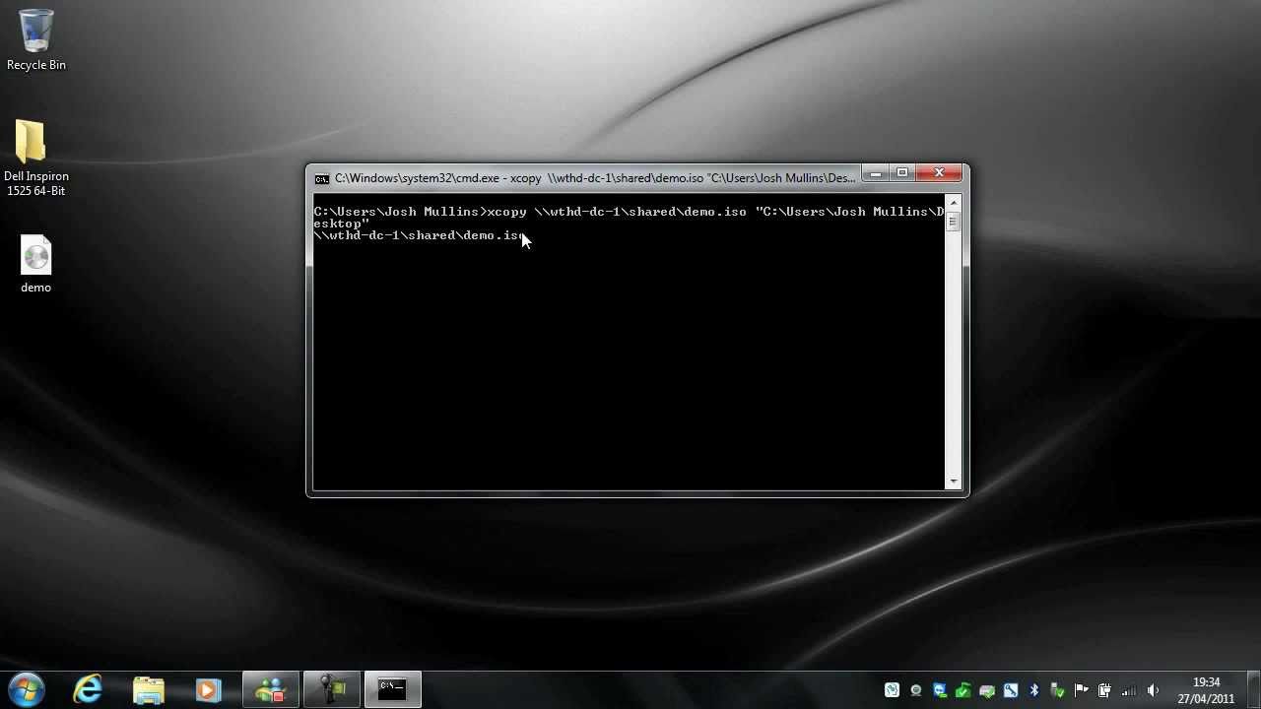Open the network signal tray icon

tap(1128, 690)
